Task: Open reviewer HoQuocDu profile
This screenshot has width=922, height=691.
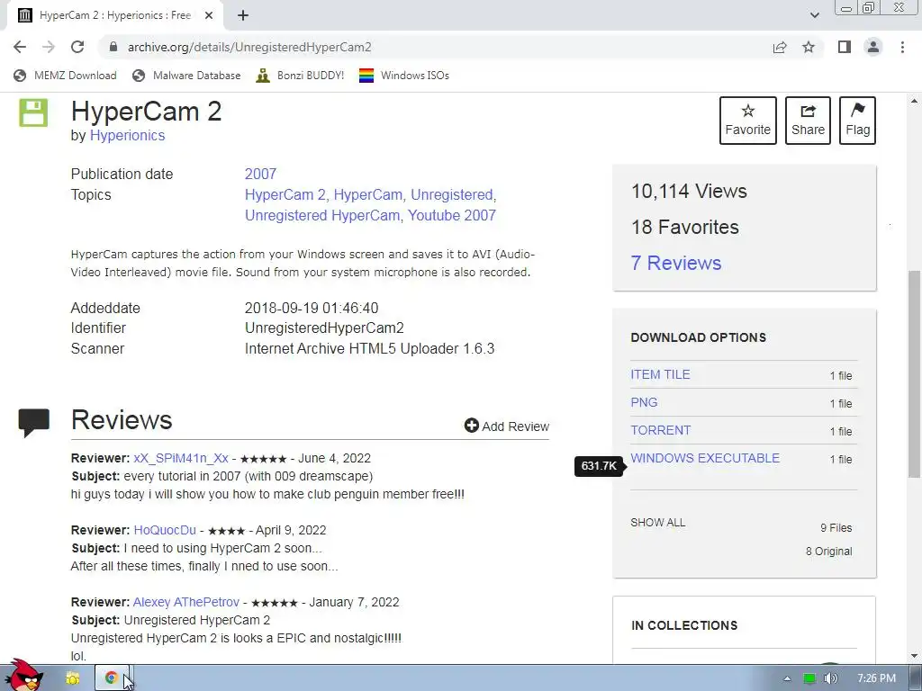Action: tap(165, 530)
